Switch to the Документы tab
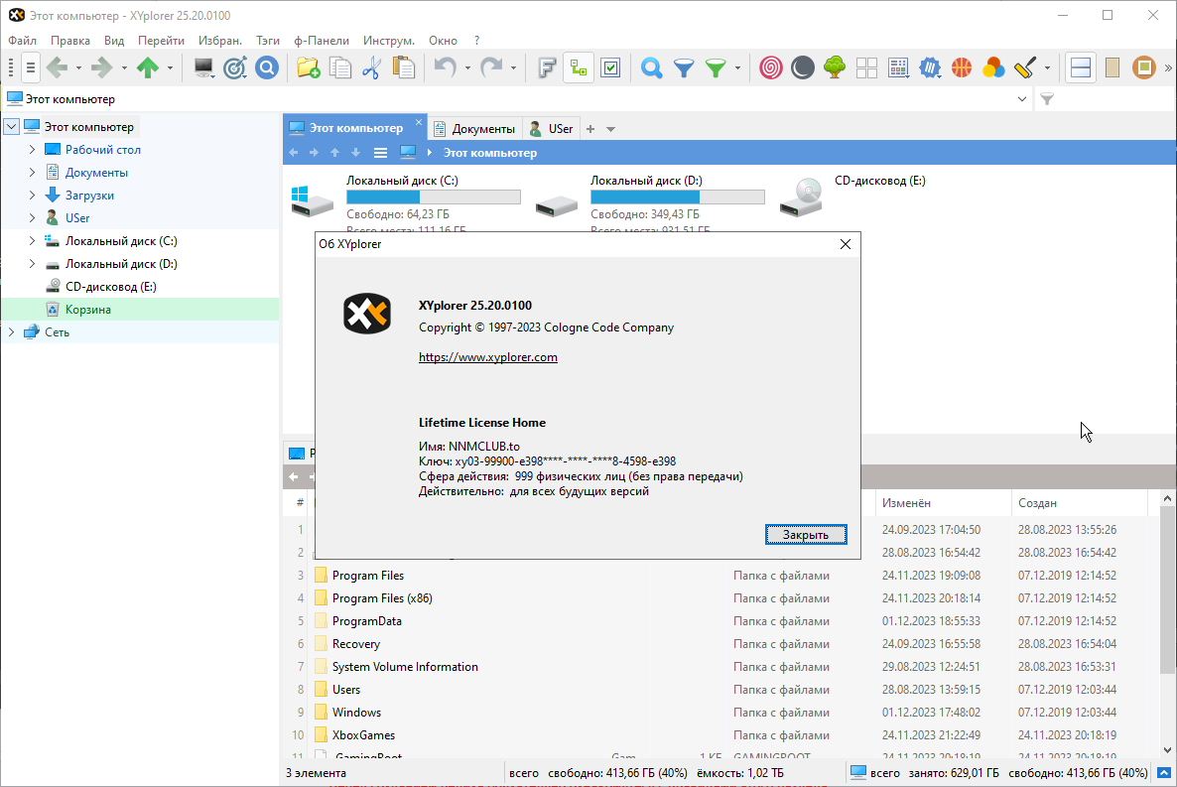This screenshot has height=787, width=1177. click(x=475, y=128)
